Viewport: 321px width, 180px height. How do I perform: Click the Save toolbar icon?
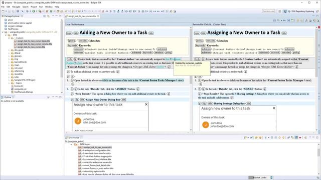pos(9,11)
